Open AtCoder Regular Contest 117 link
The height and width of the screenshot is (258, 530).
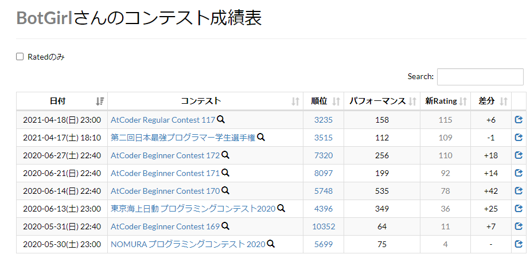pyautogui.click(x=163, y=120)
